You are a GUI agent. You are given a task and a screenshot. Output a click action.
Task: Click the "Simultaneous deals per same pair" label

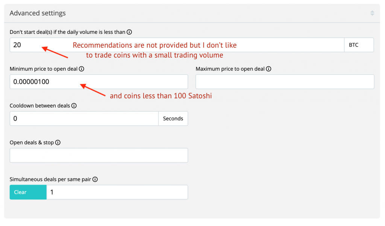tap(50, 180)
